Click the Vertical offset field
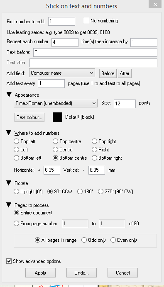This screenshot has height=287, width=164. coord(97,170)
